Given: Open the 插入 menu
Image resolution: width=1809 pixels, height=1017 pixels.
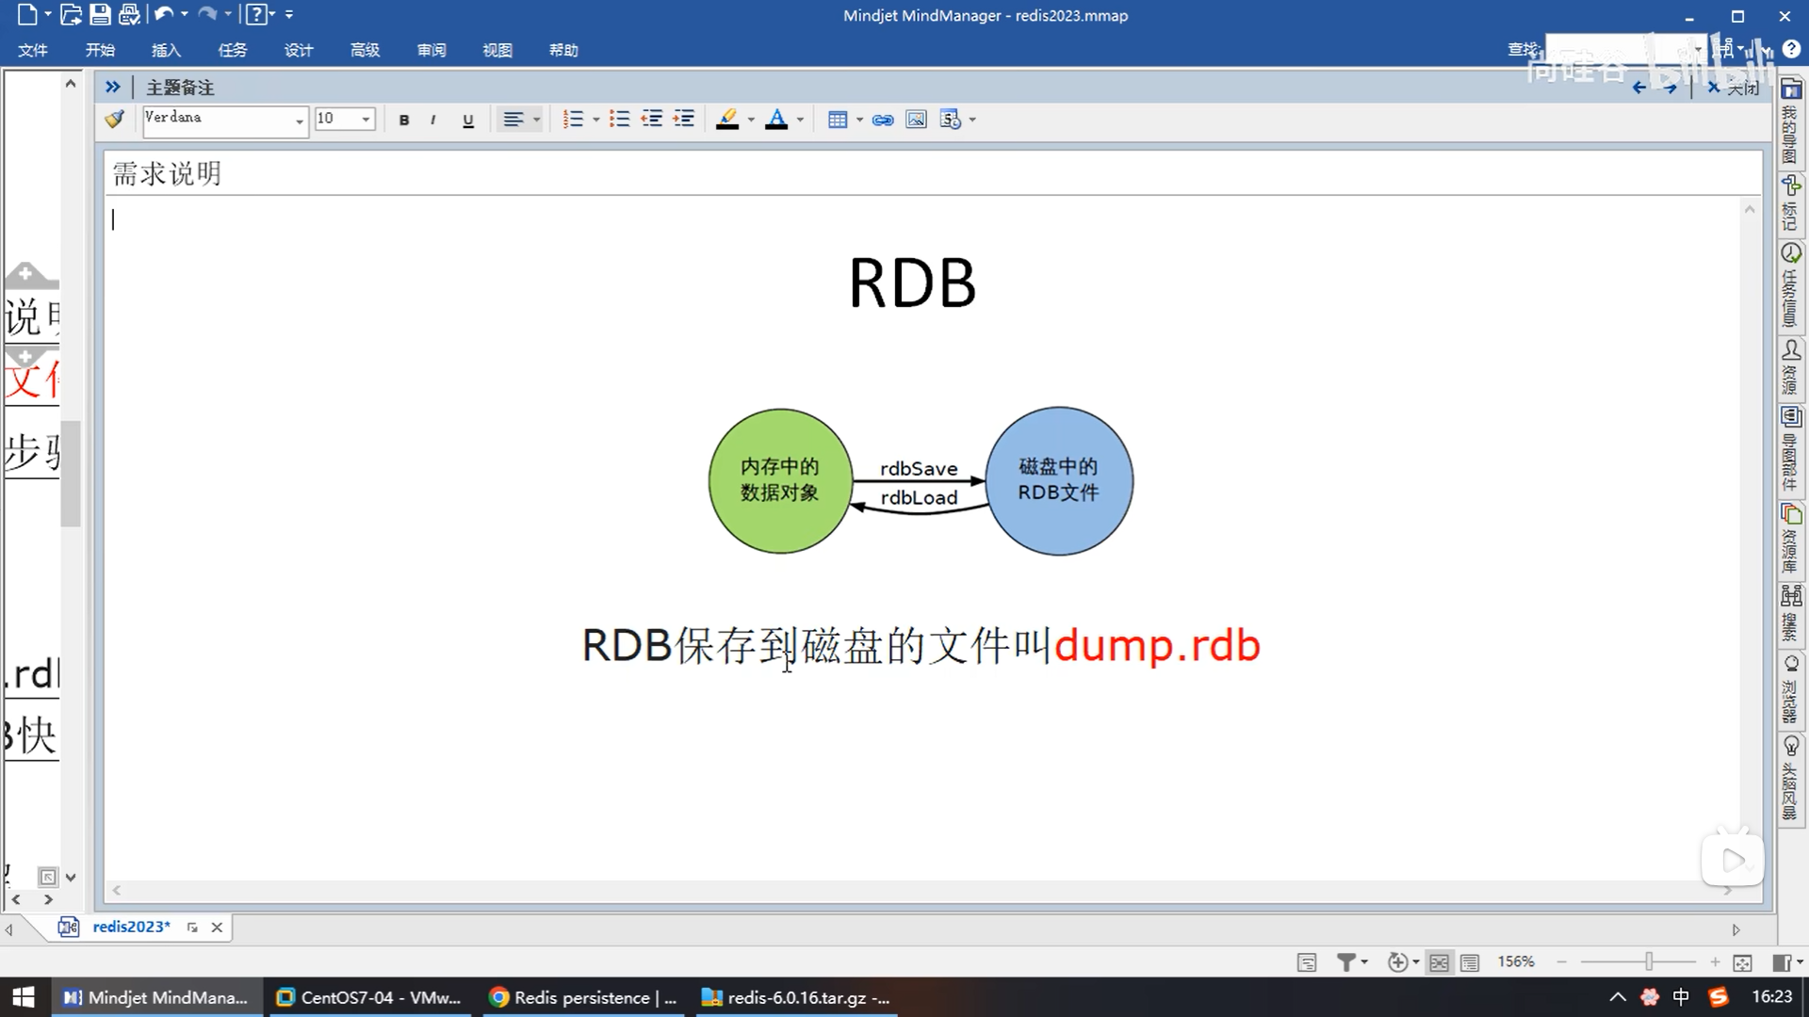Looking at the screenshot, I should (166, 50).
